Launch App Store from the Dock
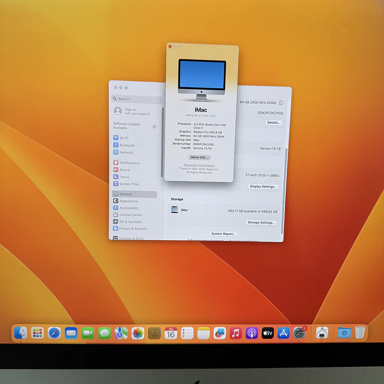Viewport: 384px width, 384px height. point(284,333)
